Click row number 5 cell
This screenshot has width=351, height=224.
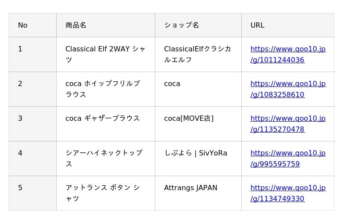[20, 188]
